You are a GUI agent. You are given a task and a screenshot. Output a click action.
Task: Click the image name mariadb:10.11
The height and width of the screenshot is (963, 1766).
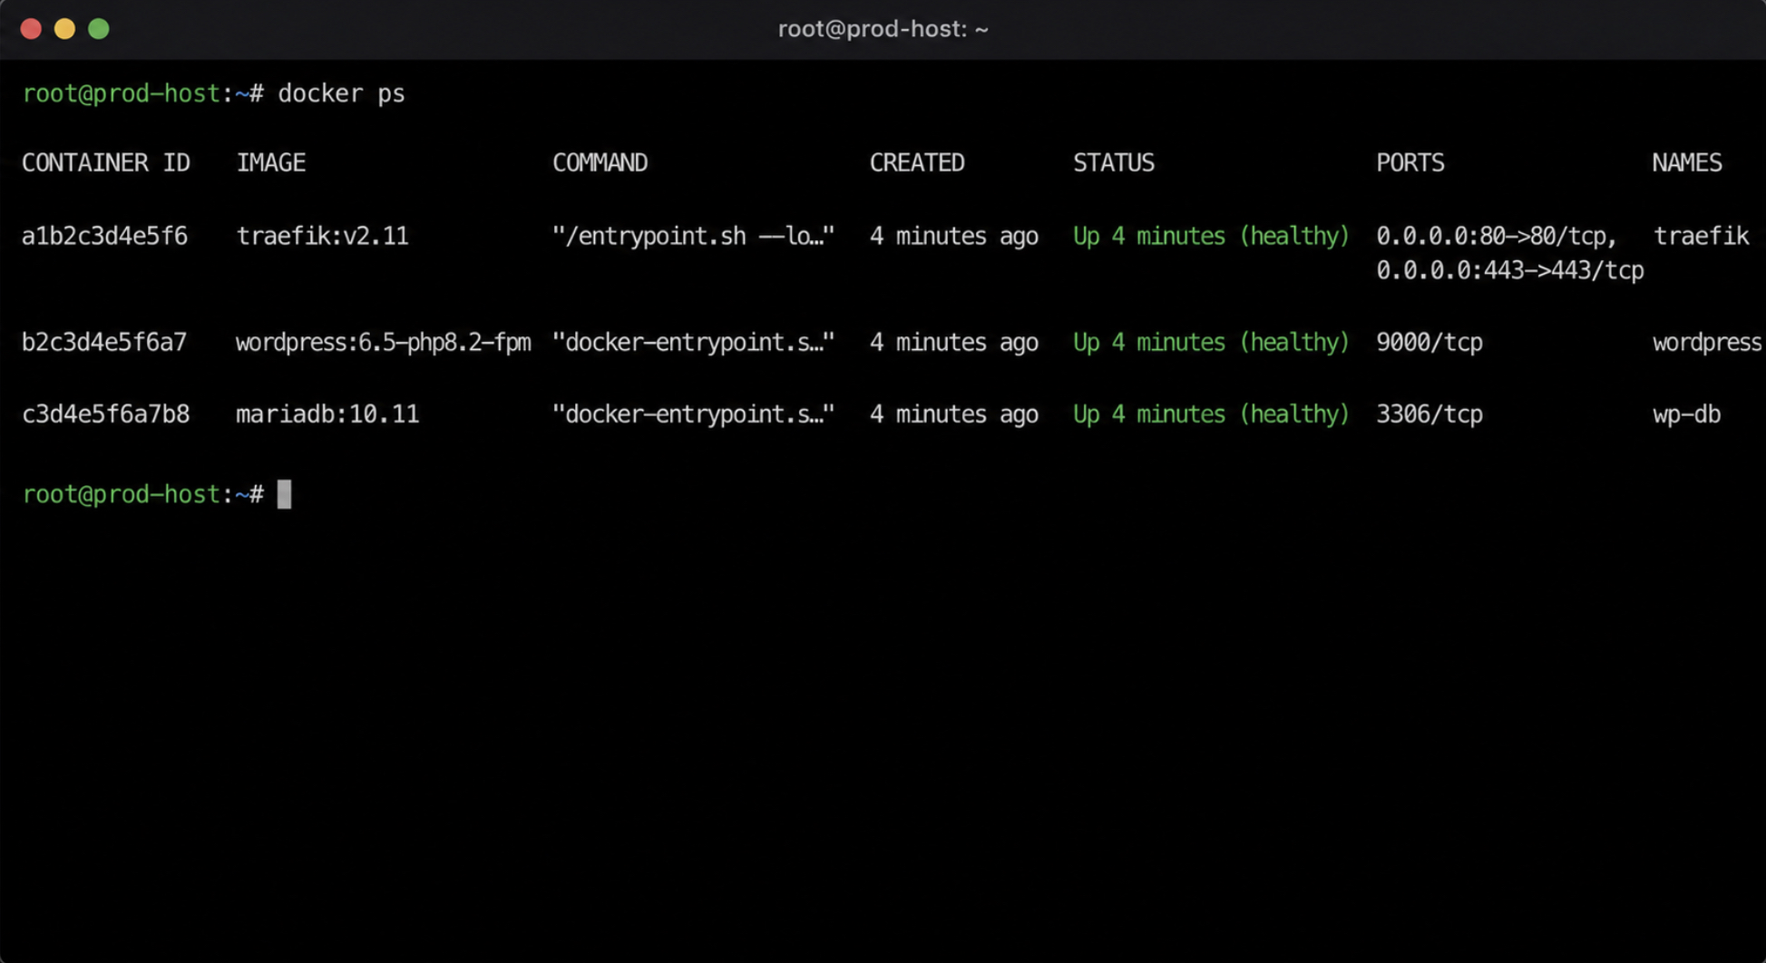point(327,414)
